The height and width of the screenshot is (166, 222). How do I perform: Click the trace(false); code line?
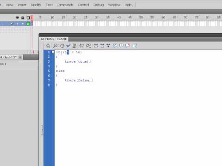(x=79, y=80)
